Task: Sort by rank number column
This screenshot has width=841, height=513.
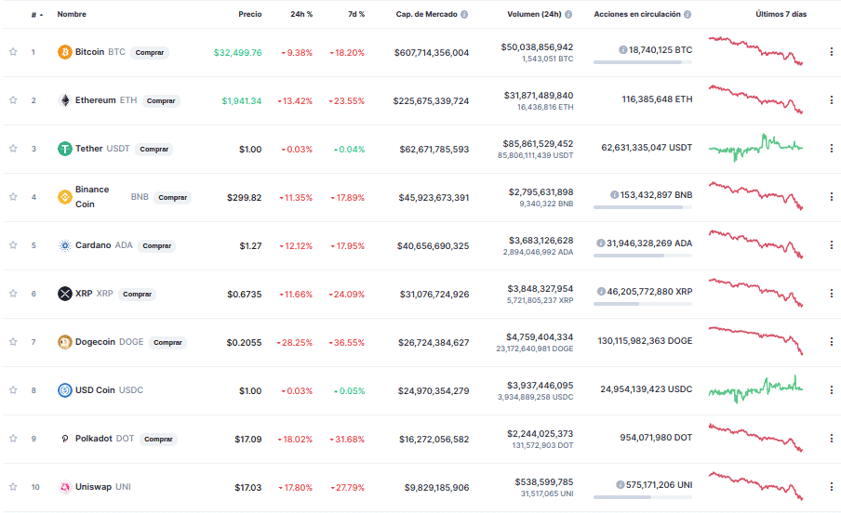Action: point(36,15)
